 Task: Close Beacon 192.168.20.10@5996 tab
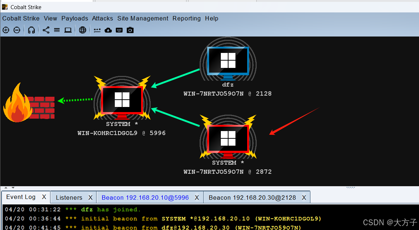click(x=197, y=198)
